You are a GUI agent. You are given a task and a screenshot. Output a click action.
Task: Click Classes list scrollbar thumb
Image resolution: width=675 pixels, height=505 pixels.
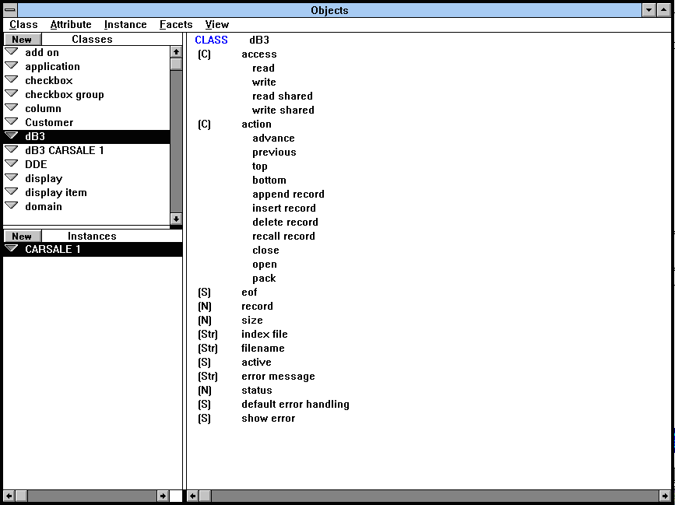[x=176, y=65]
